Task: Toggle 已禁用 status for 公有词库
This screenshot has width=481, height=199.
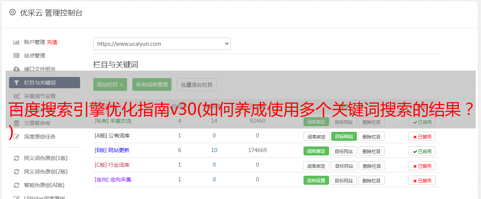Action: coord(422,137)
